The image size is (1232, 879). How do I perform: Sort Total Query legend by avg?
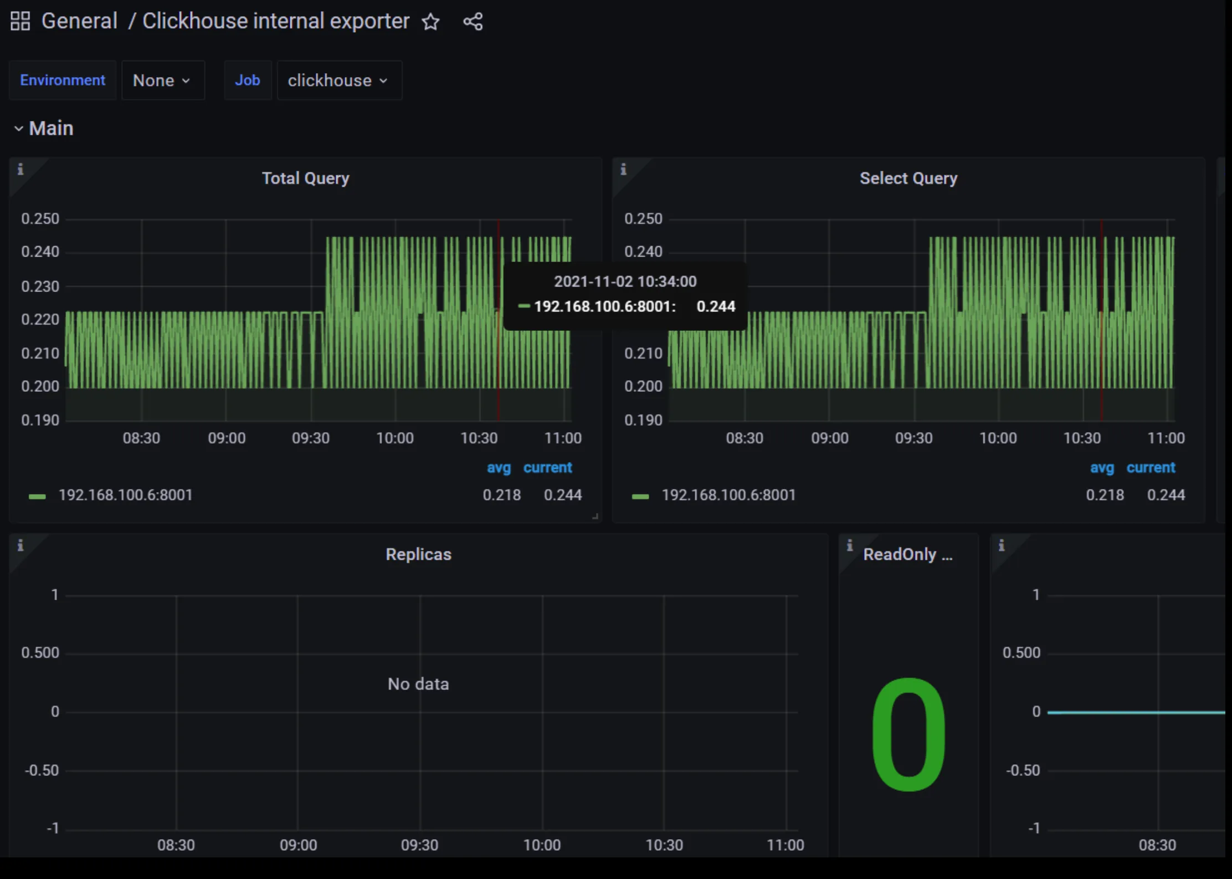[499, 468]
